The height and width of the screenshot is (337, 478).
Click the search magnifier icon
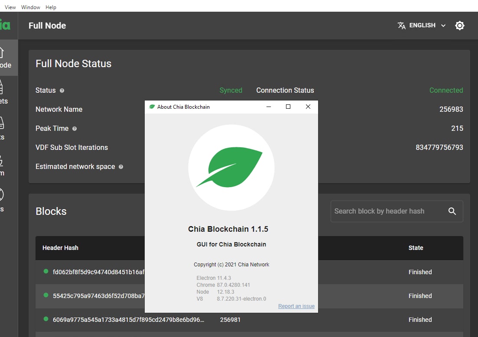click(x=452, y=211)
